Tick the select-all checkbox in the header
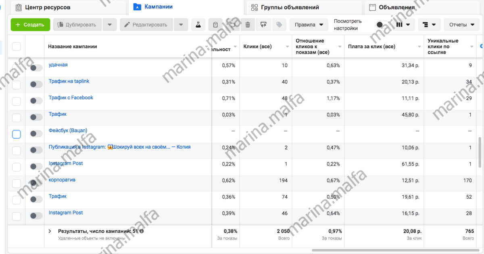This screenshot has height=254, width=484. click(17, 47)
